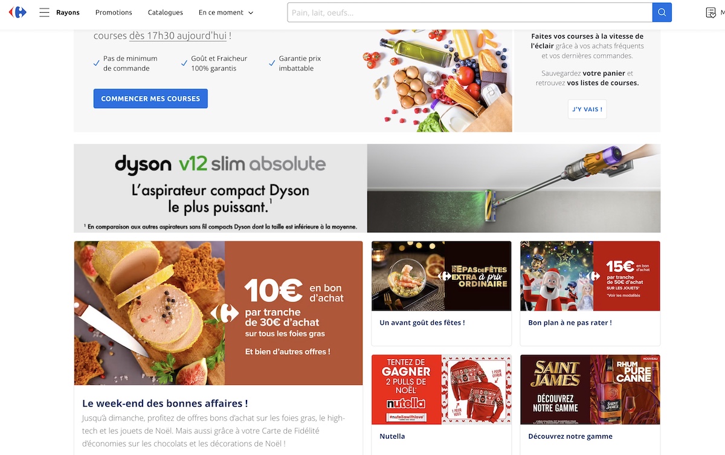725x455 pixels.
Task: Click the Commencer mes courses button
Action: point(150,98)
